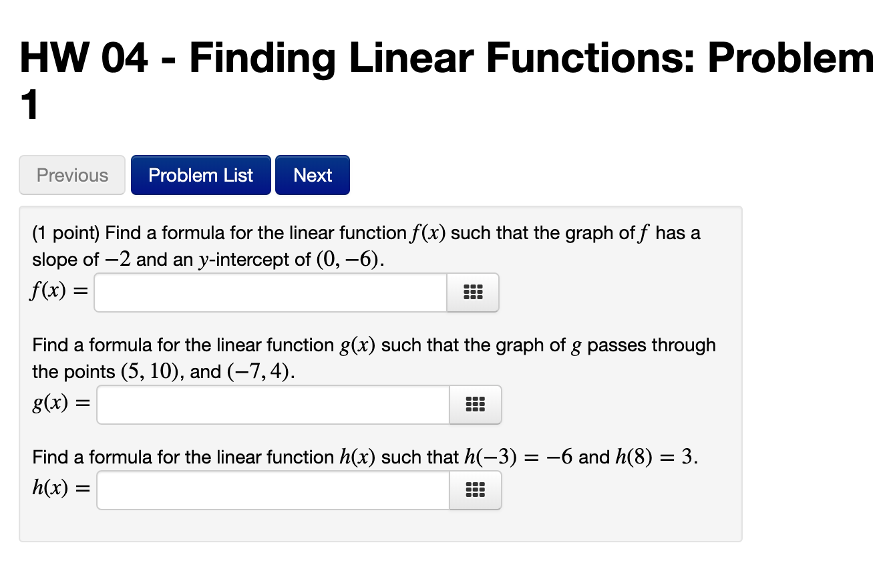Click the 'g(x) =' label

61,405
